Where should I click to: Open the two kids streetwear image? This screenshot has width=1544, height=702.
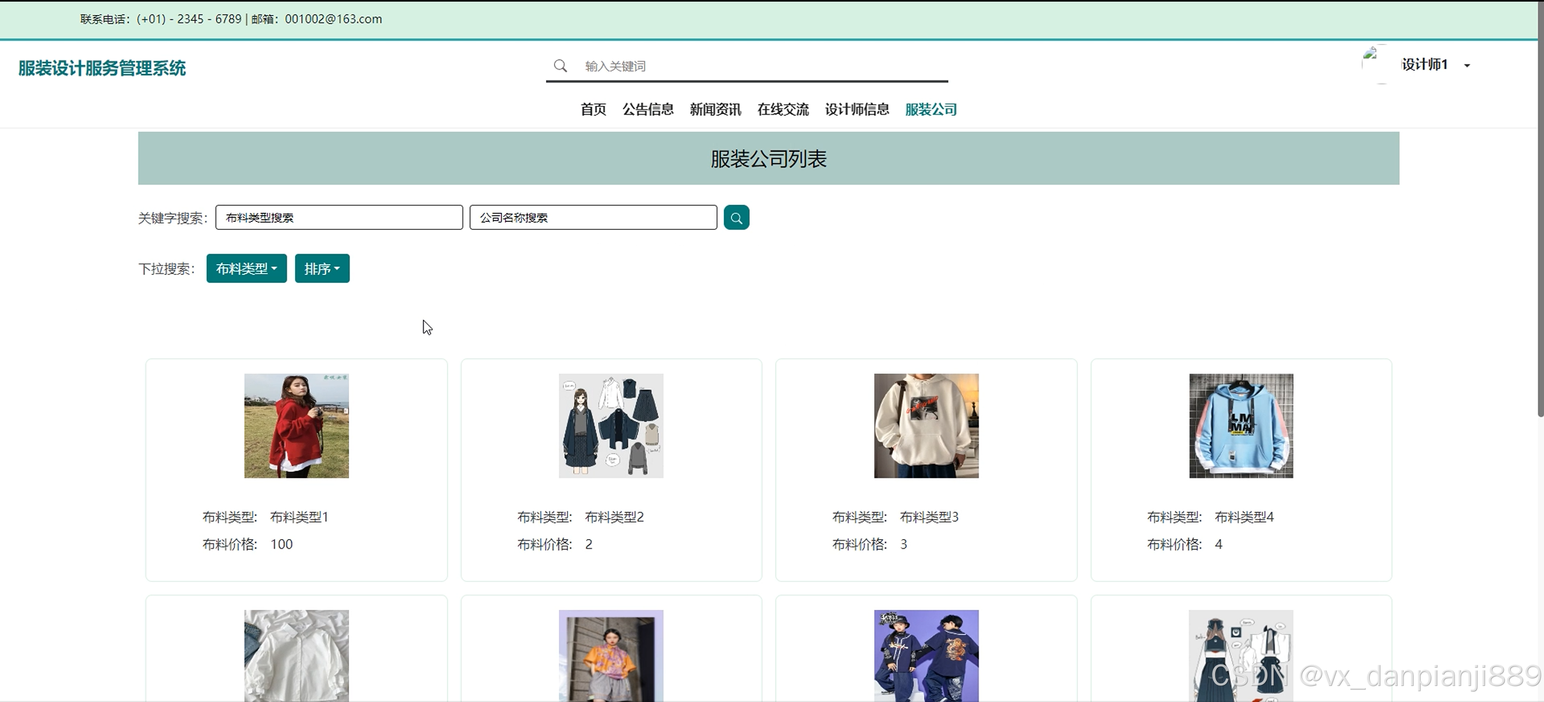(926, 655)
